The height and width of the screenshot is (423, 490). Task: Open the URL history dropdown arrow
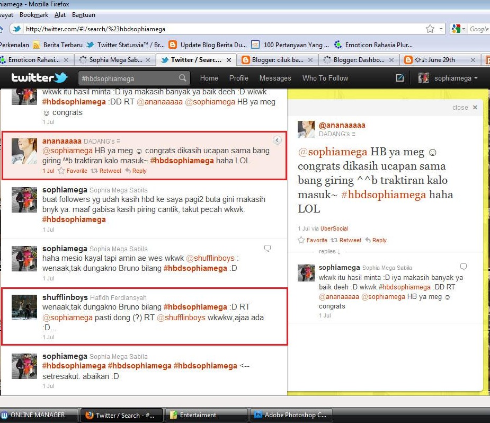(x=441, y=29)
